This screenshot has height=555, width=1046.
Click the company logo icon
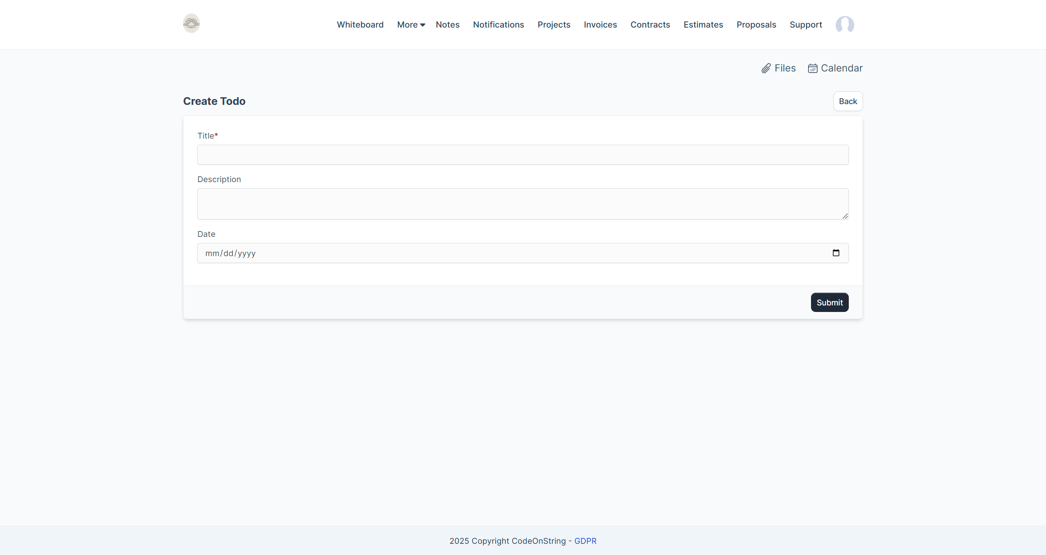pyautogui.click(x=191, y=23)
